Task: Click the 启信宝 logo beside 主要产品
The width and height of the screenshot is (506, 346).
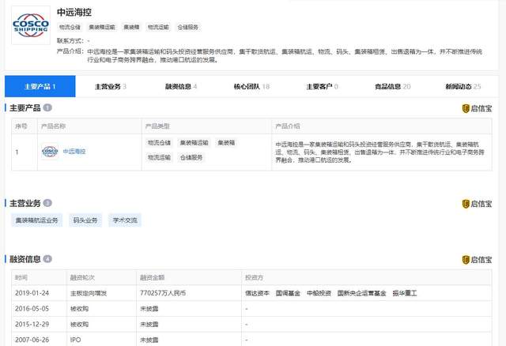Action: pyautogui.click(x=478, y=108)
